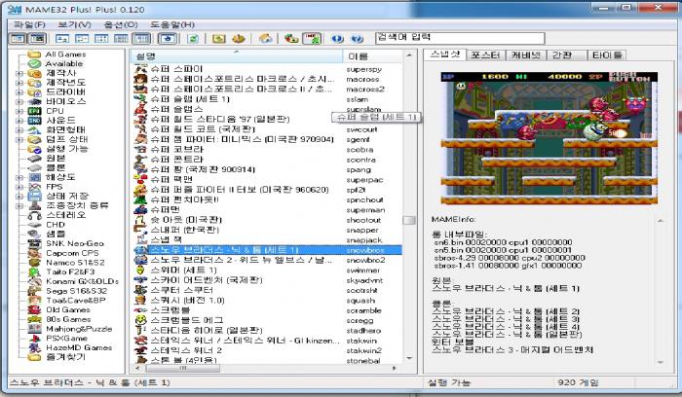Select SNK Neo-Geo folder

[75, 243]
